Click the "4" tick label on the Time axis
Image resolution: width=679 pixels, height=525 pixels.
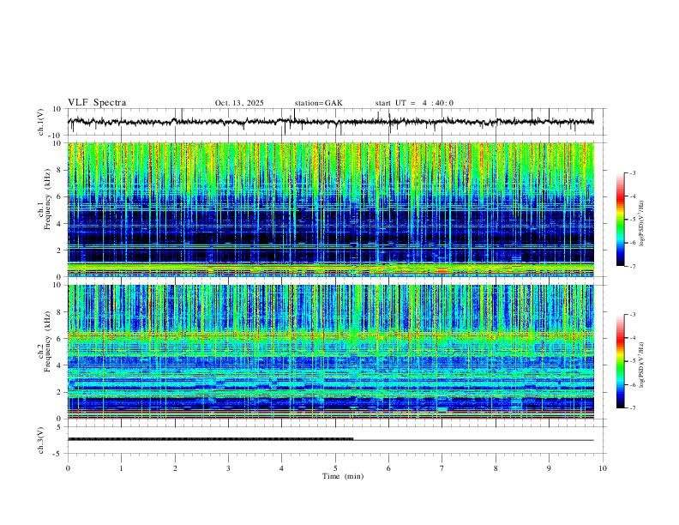281,468
